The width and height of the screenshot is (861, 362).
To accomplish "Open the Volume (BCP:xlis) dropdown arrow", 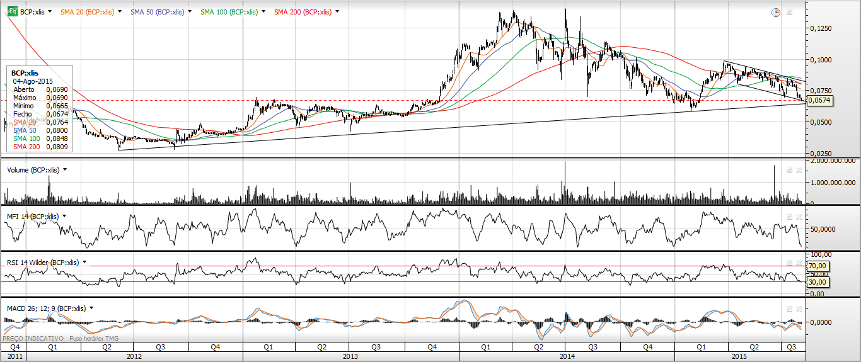I will (66, 170).
